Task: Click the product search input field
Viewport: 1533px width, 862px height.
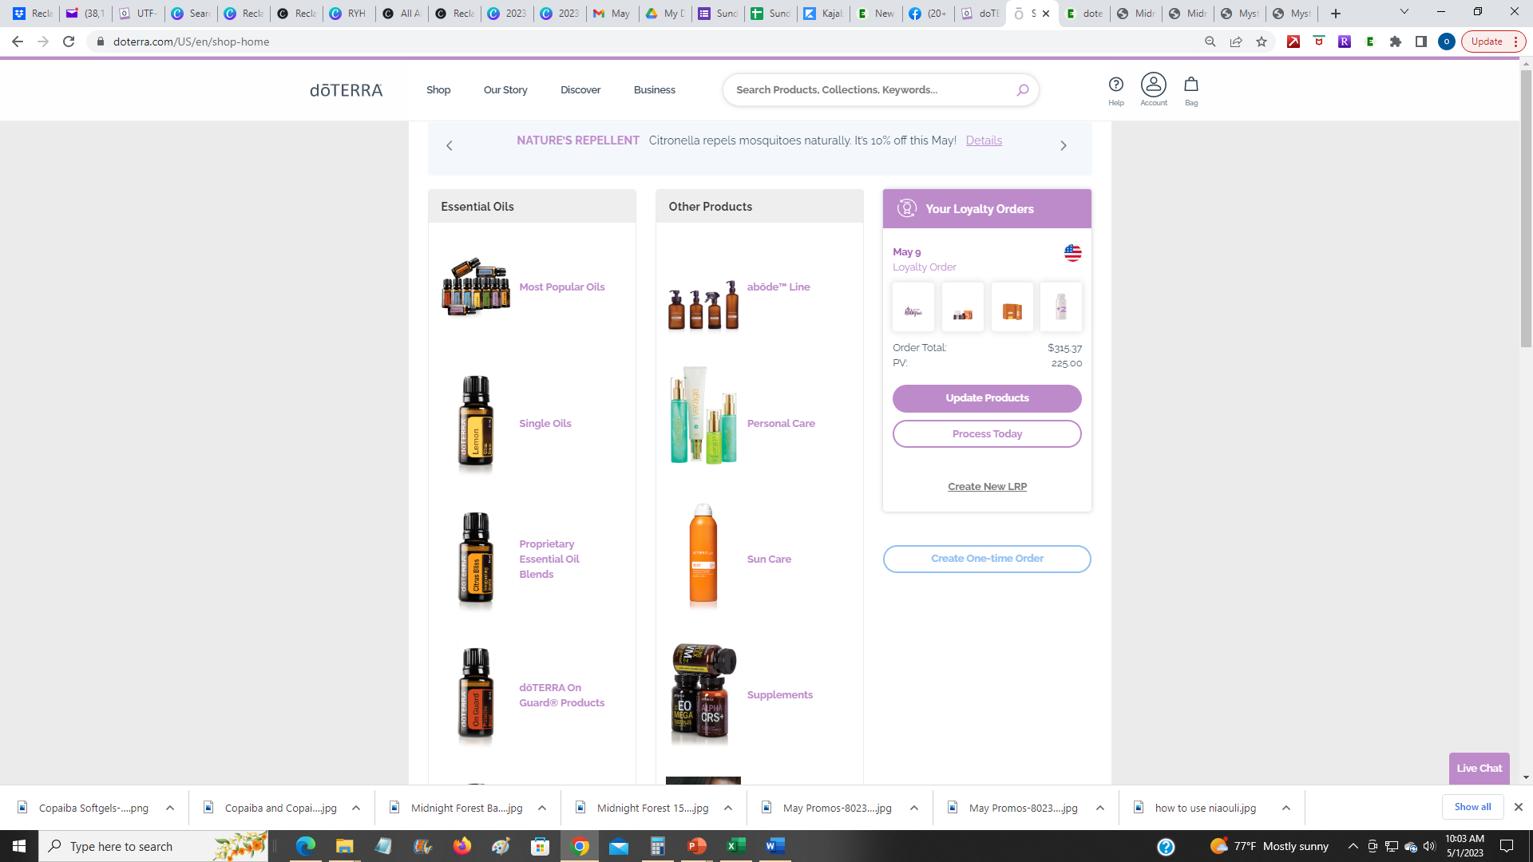Action: 870,90
